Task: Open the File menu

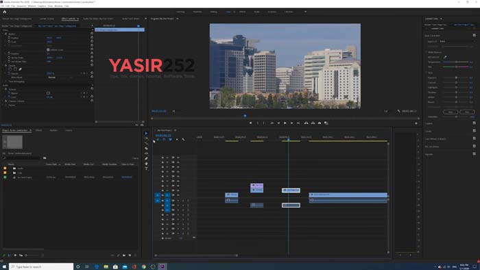Action: point(3,5)
